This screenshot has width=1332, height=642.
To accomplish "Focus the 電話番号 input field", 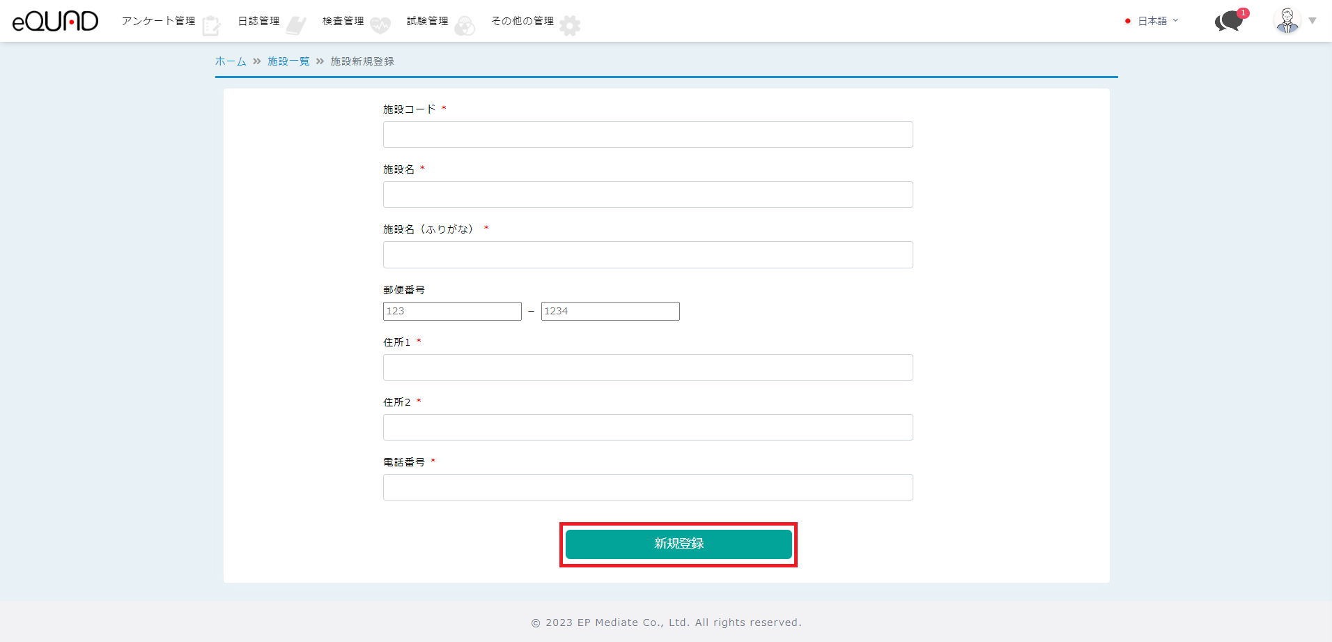I will tap(647, 487).
